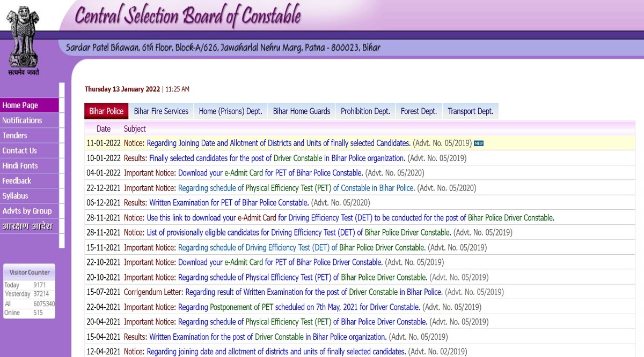Image resolution: width=644 pixels, height=357 pixels.
Task: Open the Syllabus sidebar link
Action: [15, 196]
